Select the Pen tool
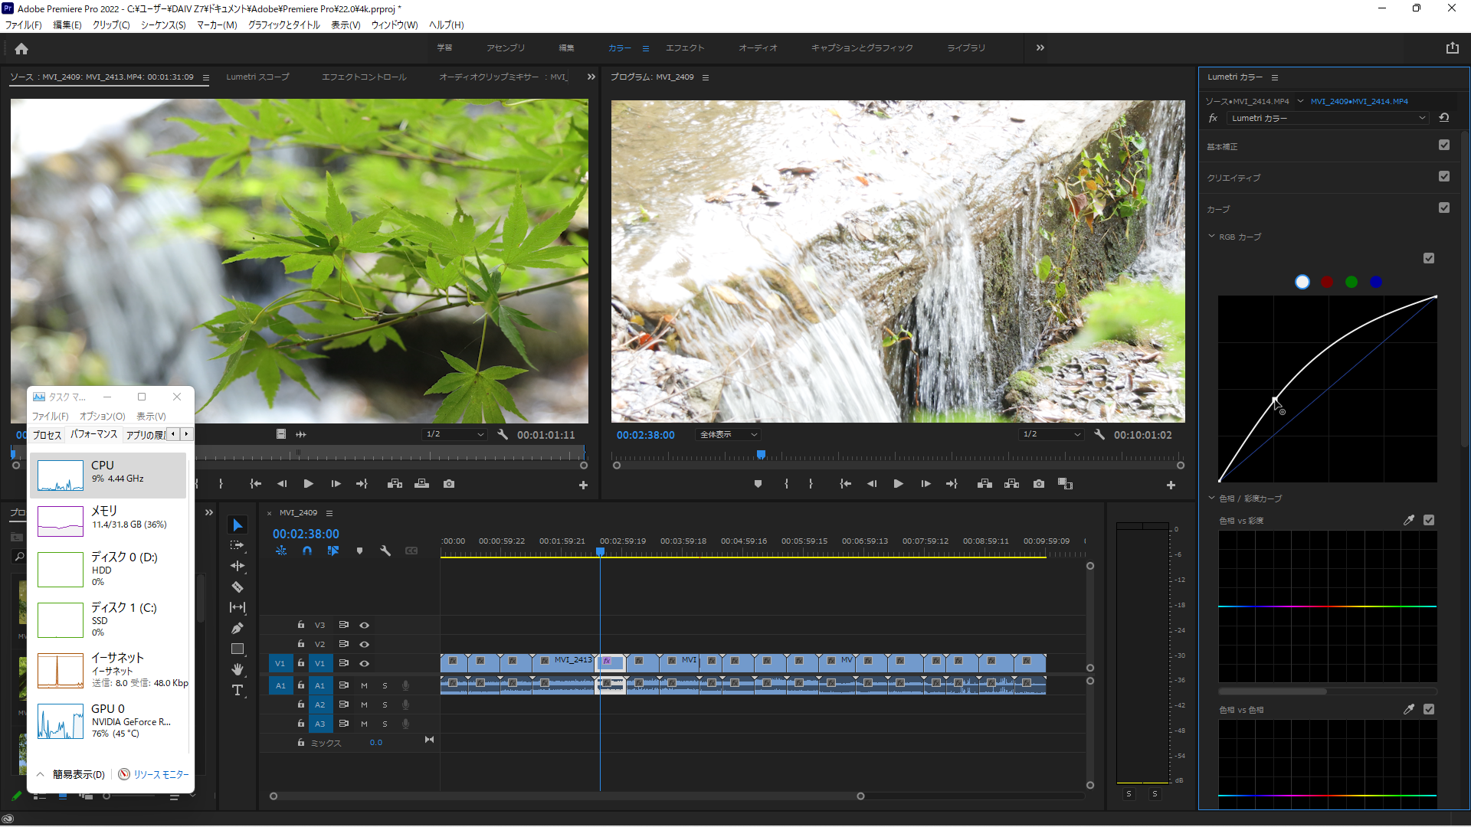Image resolution: width=1471 pixels, height=827 pixels. (x=238, y=629)
